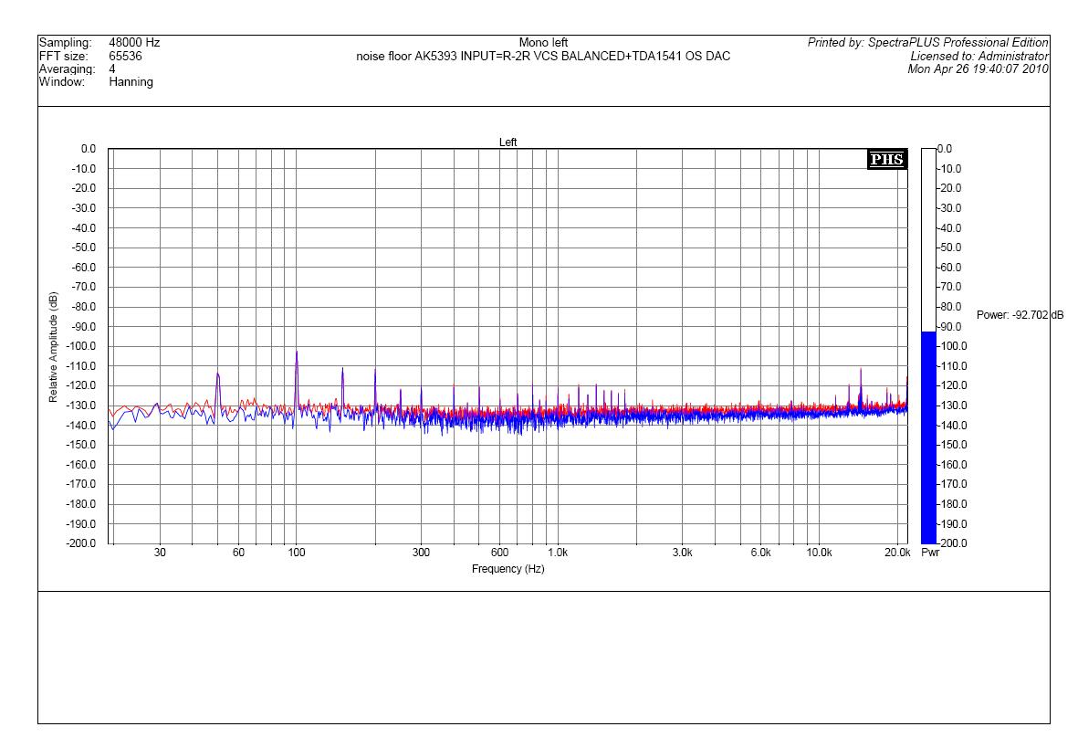Screen dimensions: 1078x748
Task: Select the '65536' FFT size value
Action: click(125, 56)
